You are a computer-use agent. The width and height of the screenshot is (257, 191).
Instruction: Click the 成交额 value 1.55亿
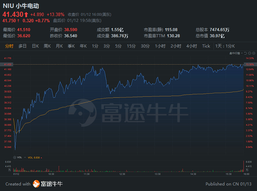pyautogui.click(x=117, y=30)
